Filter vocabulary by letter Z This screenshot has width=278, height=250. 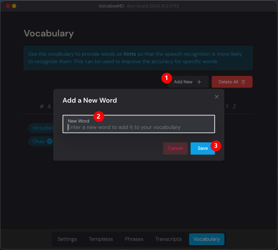[x=234, y=107]
